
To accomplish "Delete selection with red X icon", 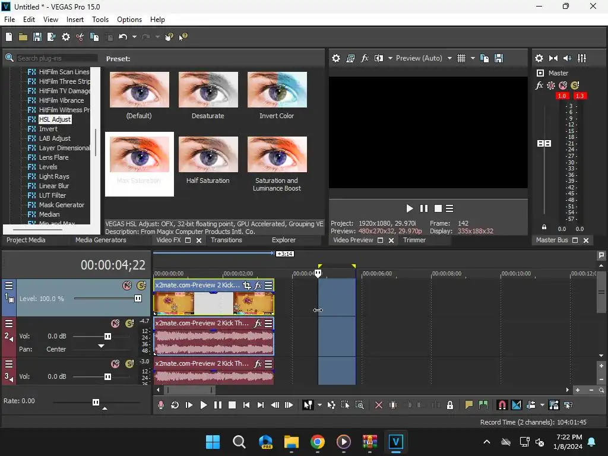I will pos(378,405).
